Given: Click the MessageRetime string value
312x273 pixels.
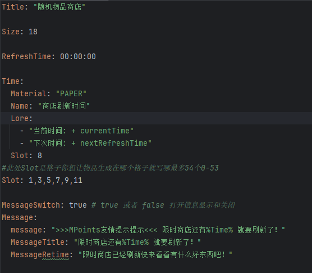Looking at the screenshot, I should click(155, 254).
